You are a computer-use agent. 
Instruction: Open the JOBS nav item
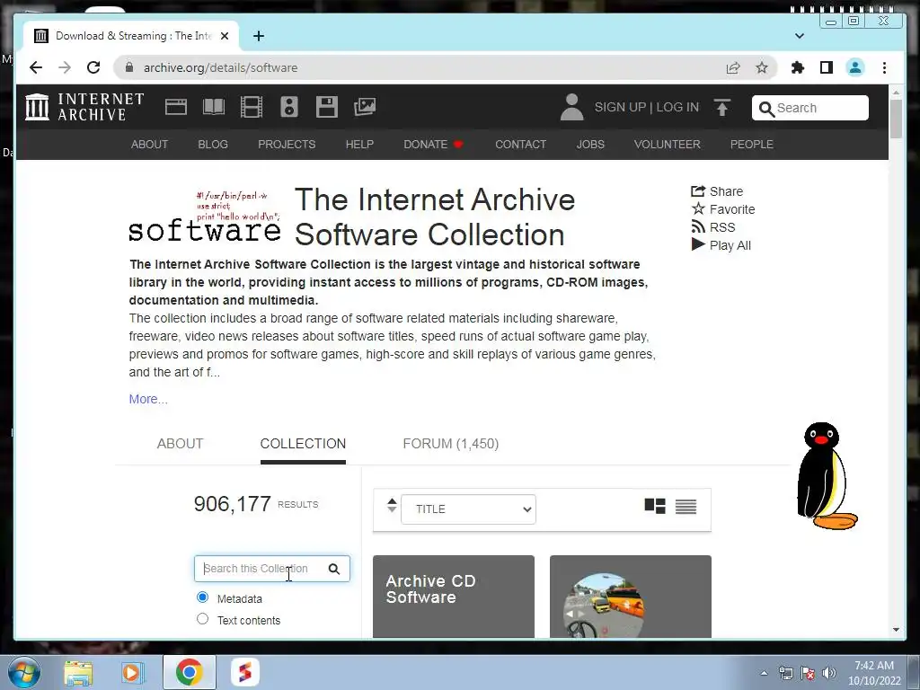[x=590, y=145]
